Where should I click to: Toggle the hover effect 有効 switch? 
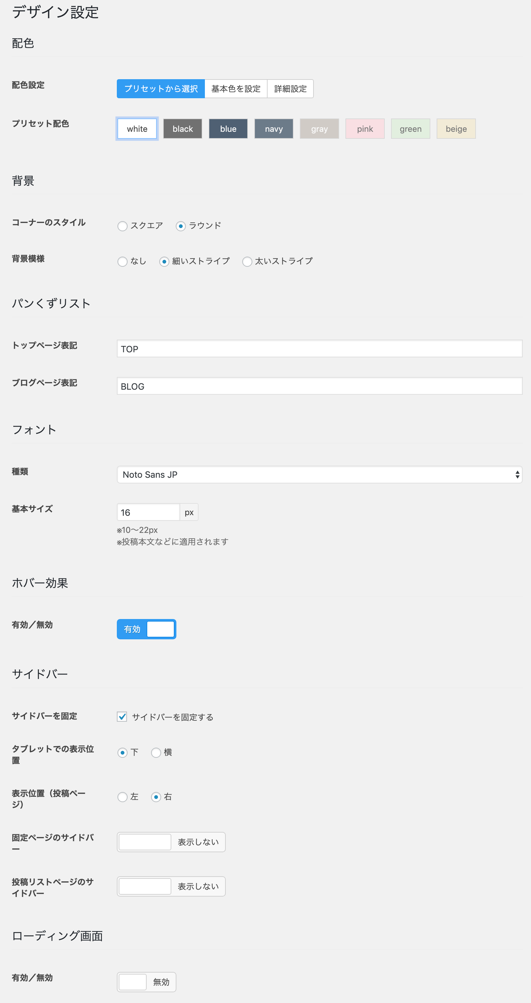click(146, 629)
